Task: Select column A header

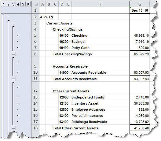Action: point(42,4)
